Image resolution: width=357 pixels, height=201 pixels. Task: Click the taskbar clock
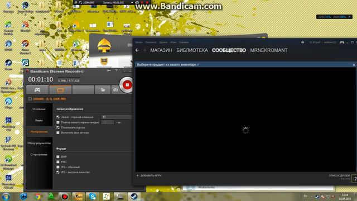tap(345, 197)
